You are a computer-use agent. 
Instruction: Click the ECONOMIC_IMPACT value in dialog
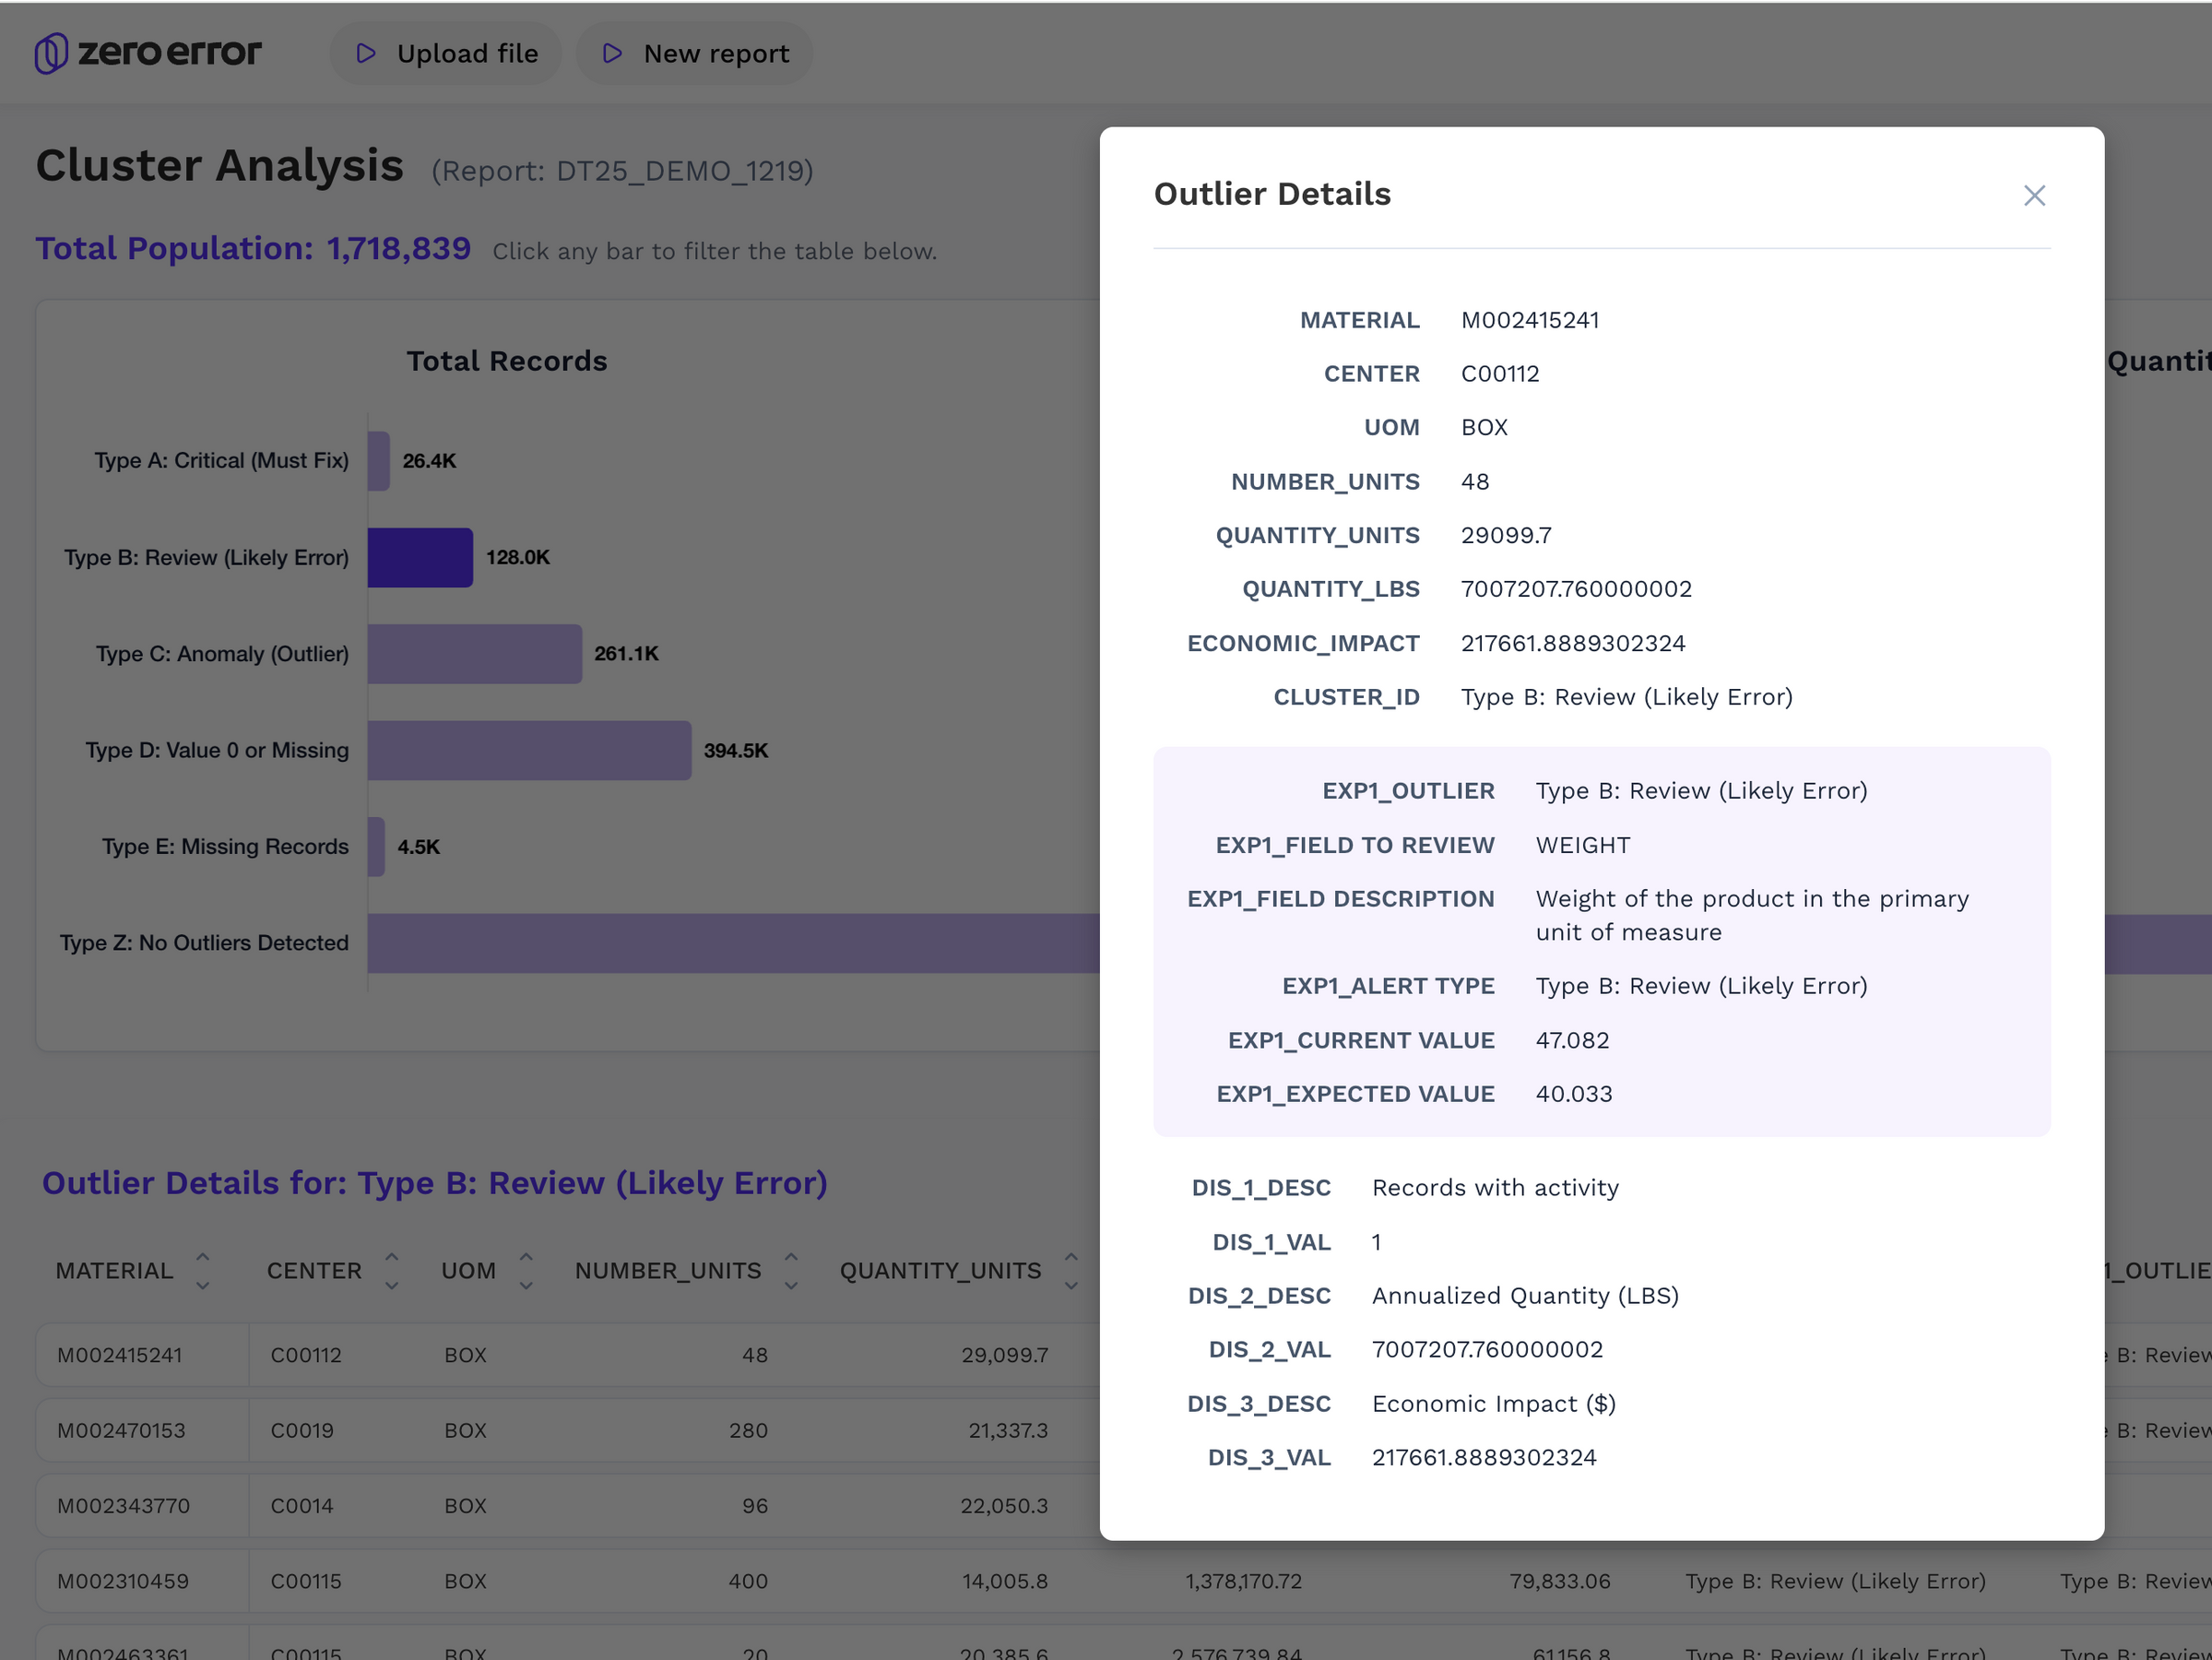(x=1572, y=643)
